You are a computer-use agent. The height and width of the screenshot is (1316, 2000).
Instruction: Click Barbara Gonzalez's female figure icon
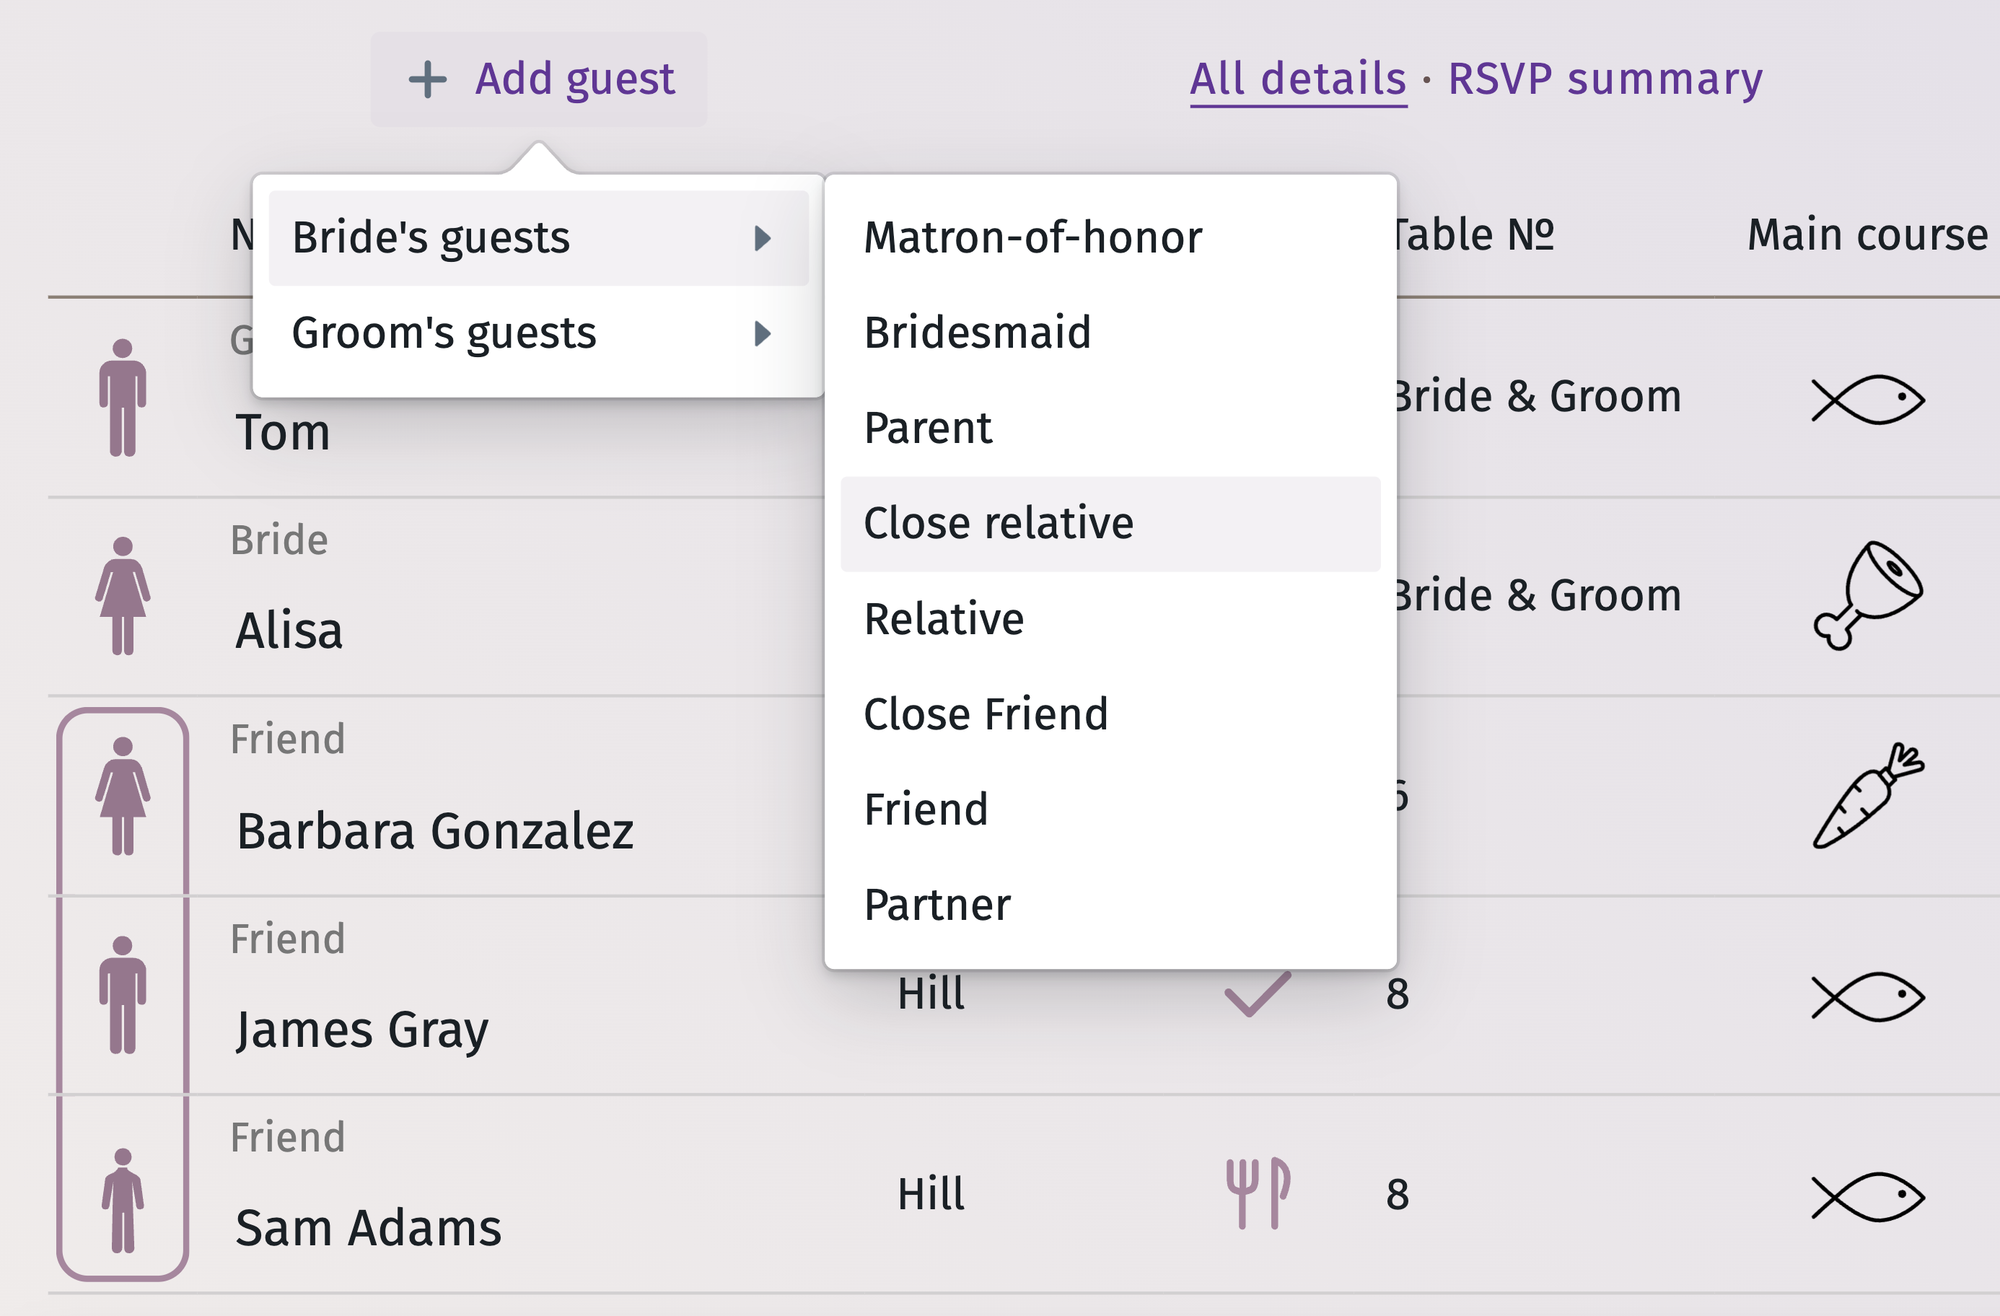[123, 796]
